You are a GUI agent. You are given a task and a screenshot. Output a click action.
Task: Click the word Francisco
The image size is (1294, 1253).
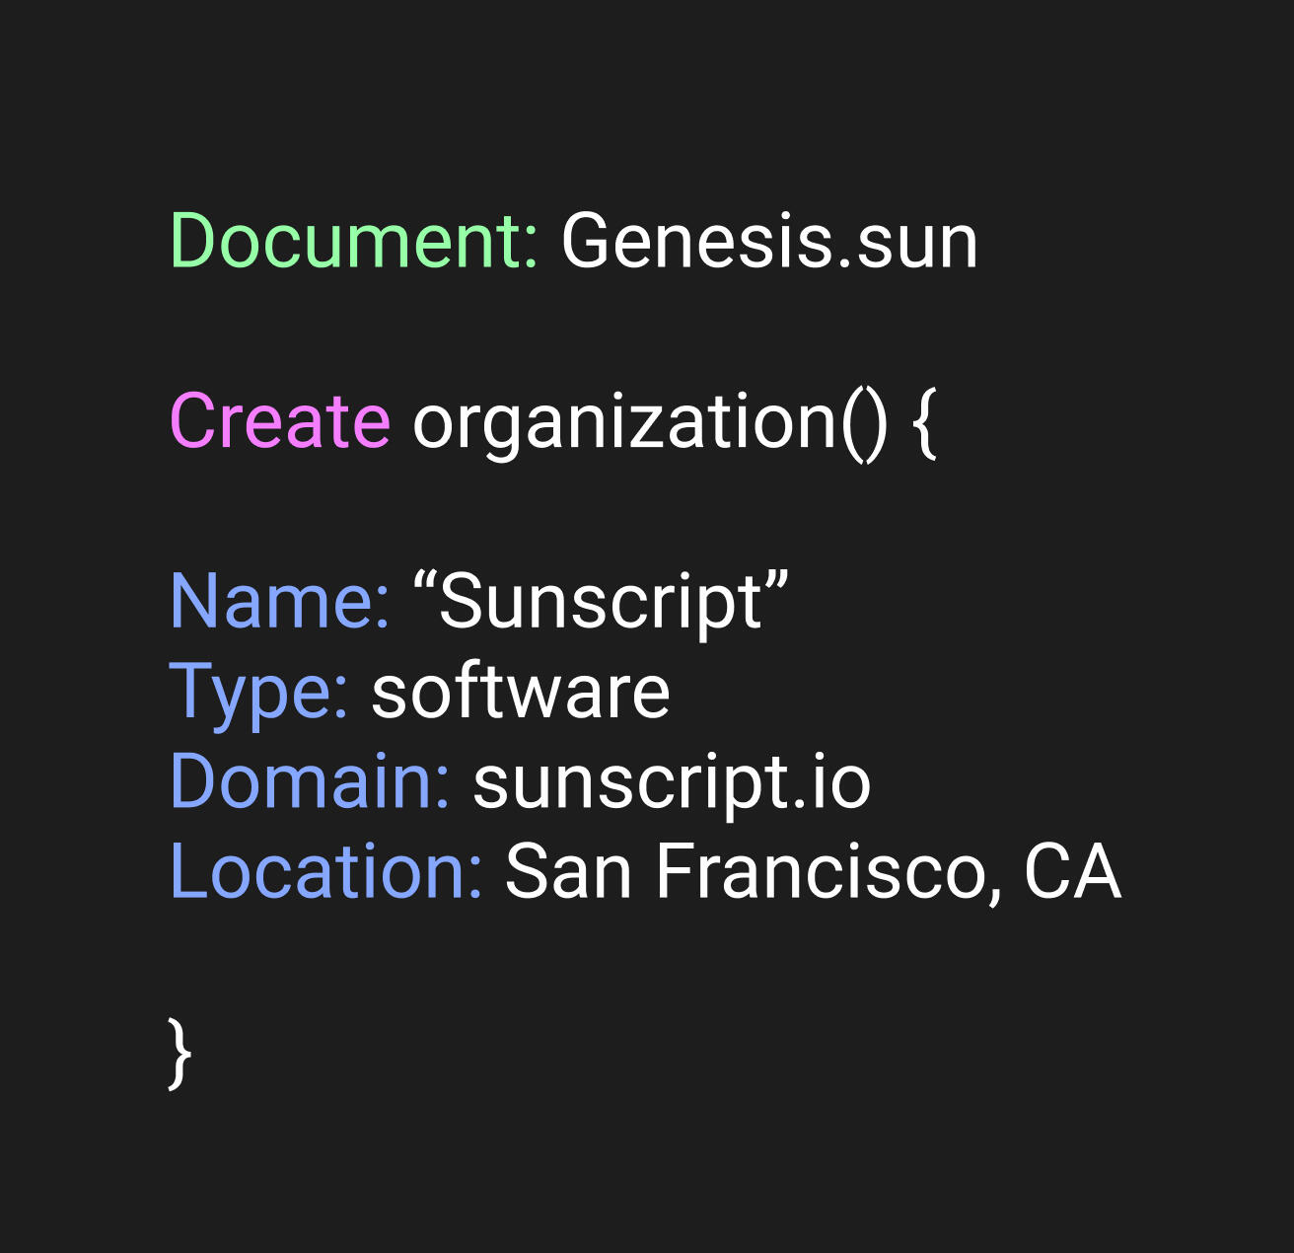pyautogui.click(x=820, y=871)
